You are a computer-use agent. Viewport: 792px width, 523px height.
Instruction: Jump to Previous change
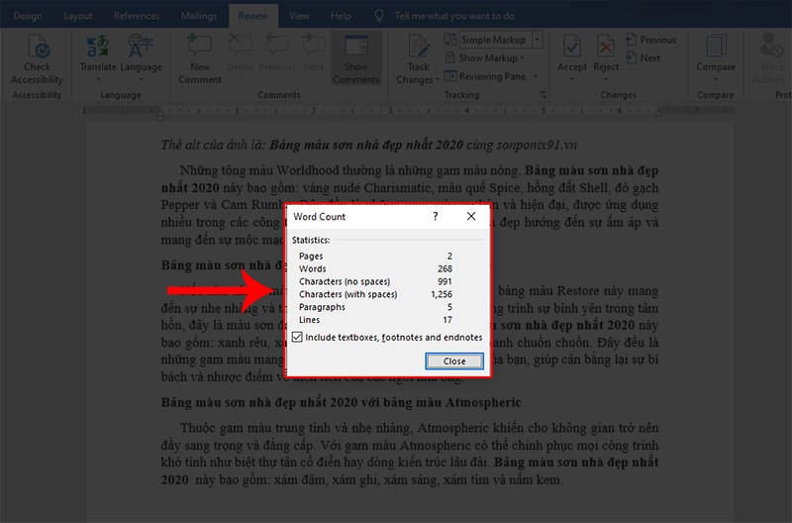[x=651, y=40]
